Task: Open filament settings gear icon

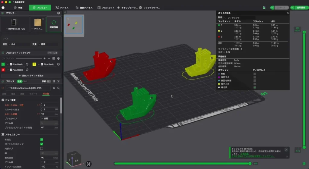Action: 58,58
